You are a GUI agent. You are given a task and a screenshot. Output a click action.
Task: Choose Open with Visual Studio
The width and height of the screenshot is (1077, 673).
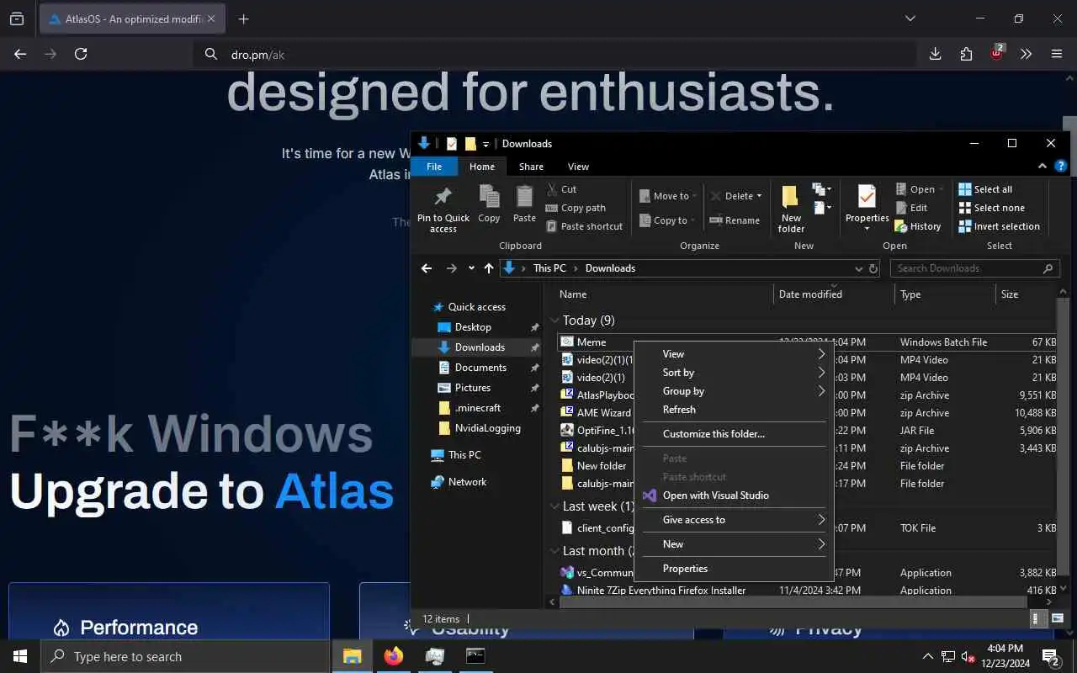pyautogui.click(x=733, y=495)
